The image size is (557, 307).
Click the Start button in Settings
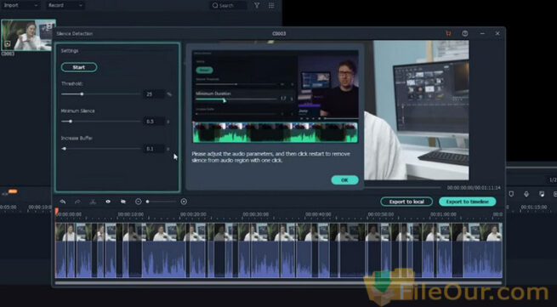tap(79, 67)
